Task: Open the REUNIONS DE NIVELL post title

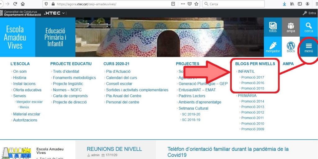Action: coord(114,149)
